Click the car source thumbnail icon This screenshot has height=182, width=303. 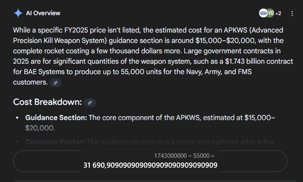point(263,13)
